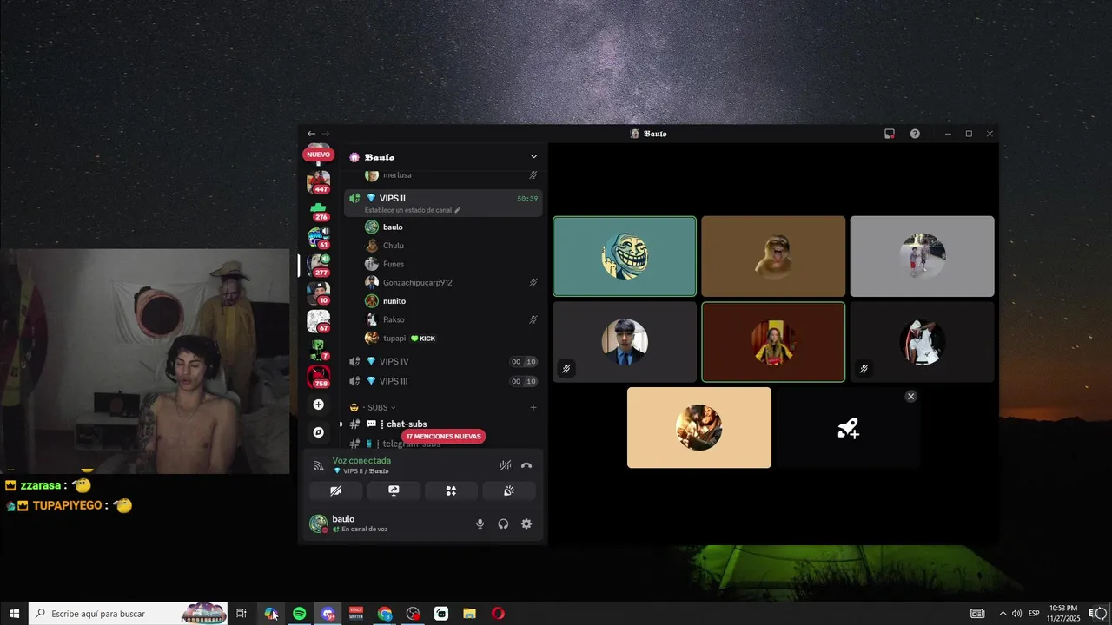Open Minecraft creeper server with 7 badge
1112x625 pixels.
(318, 349)
